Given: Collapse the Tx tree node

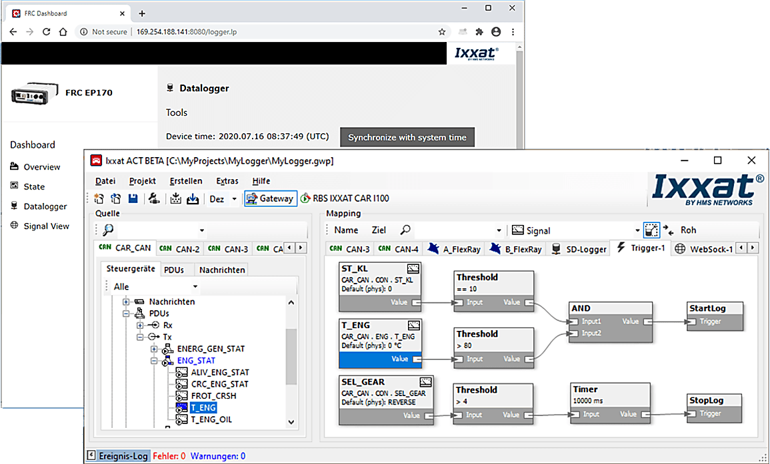Looking at the screenshot, I should [x=140, y=337].
